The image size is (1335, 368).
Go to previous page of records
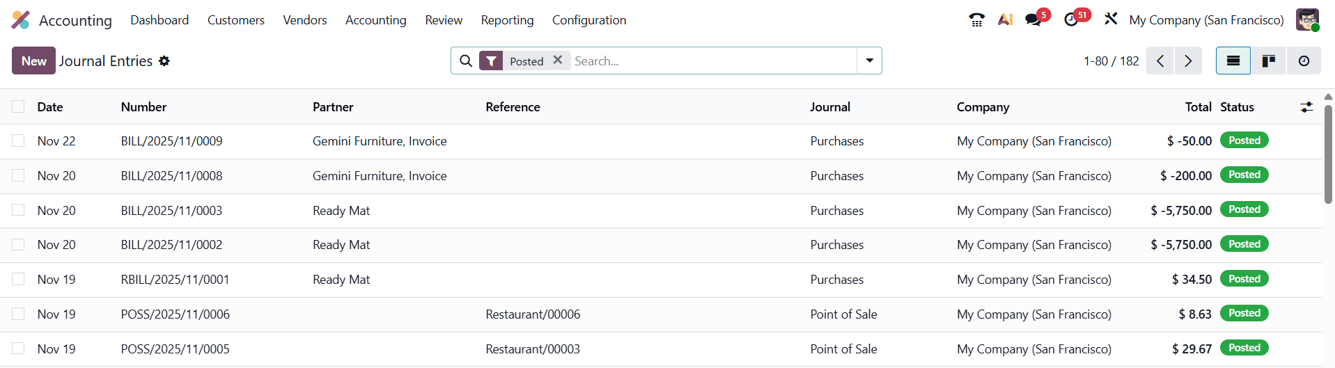[1160, 61]
